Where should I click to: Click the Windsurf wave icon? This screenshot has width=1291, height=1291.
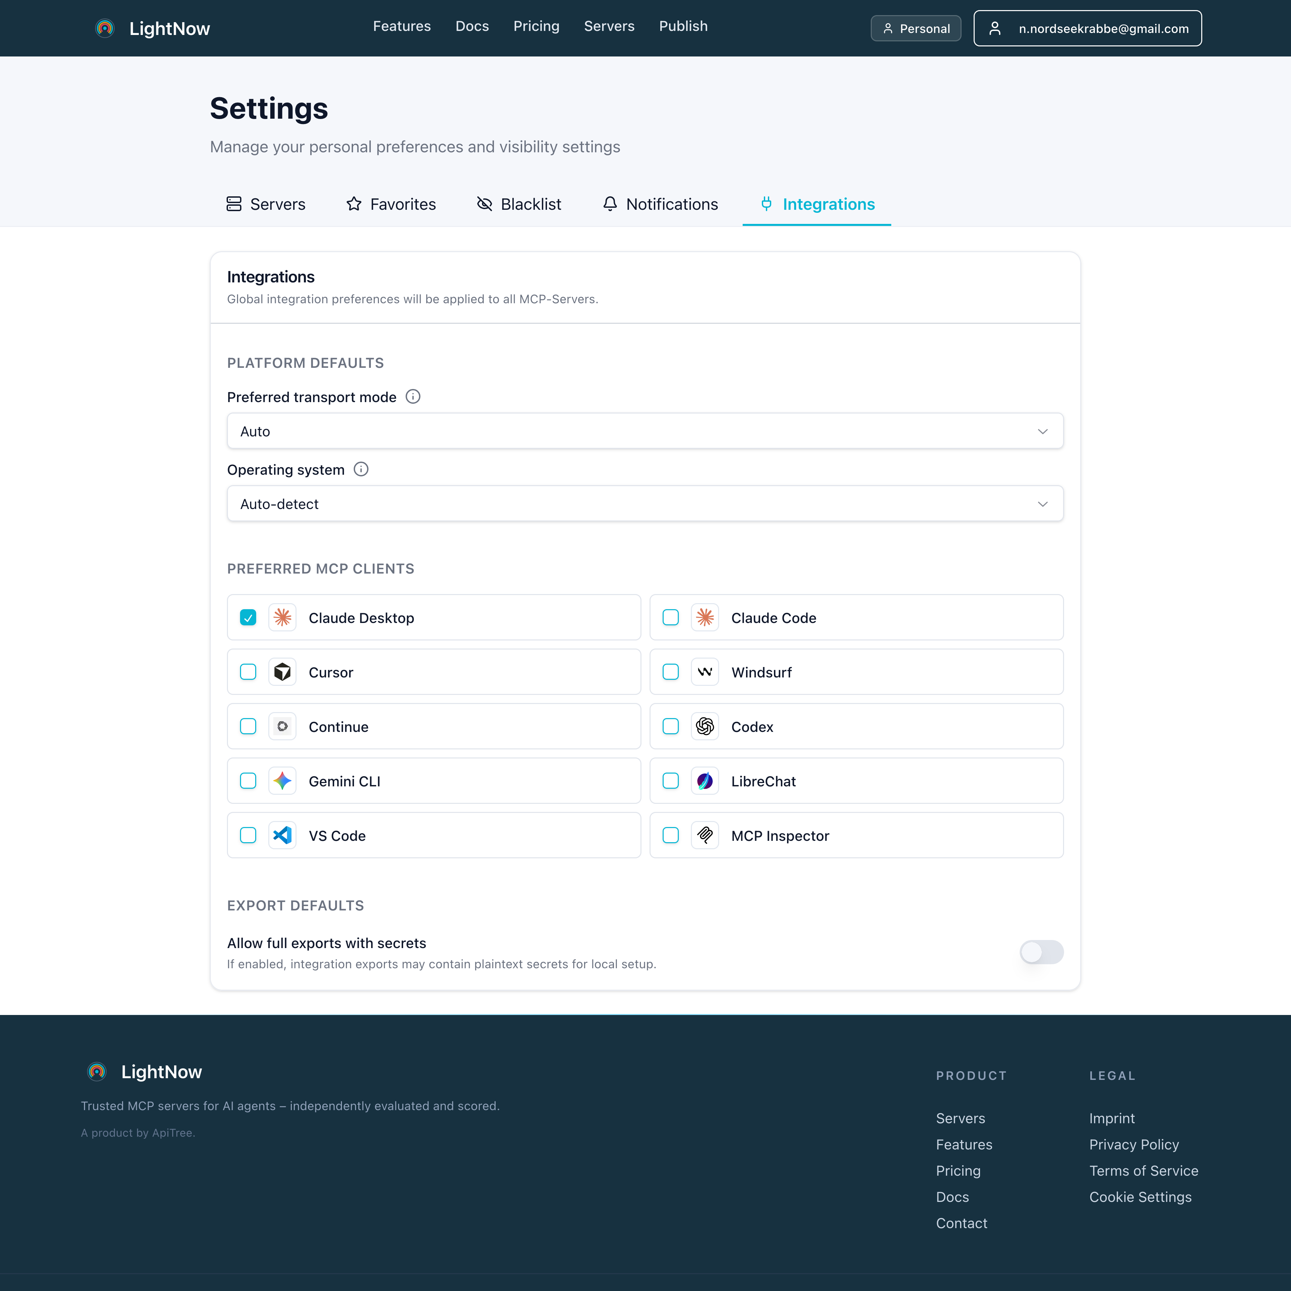pos(705,672)
